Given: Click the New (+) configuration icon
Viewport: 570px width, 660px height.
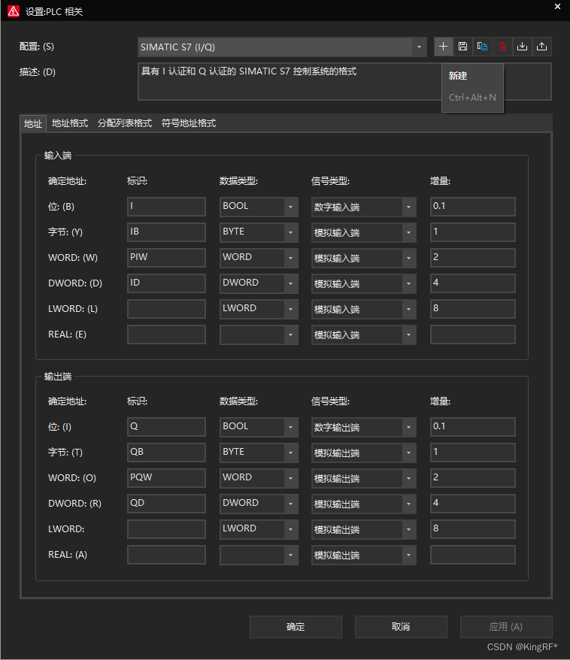Looking at the screenshot, I should pos(443,47).
